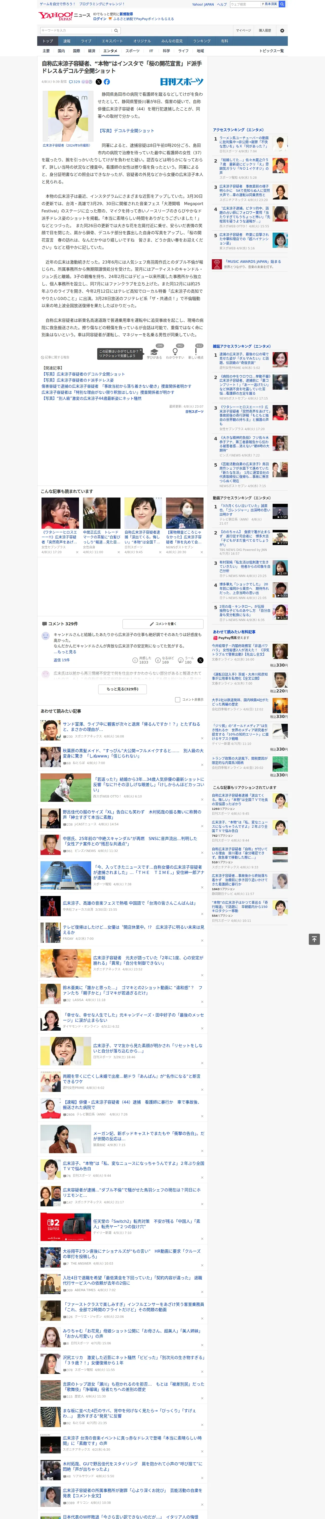Screen dimensions: 325x1519
Task: Open the 科学 category
Action: (x=166, y=51)
